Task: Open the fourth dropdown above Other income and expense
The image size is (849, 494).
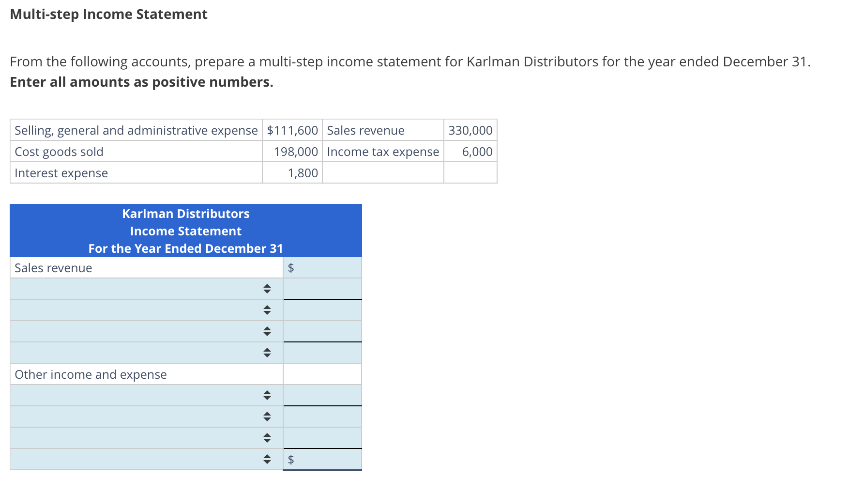Action: 267,353
